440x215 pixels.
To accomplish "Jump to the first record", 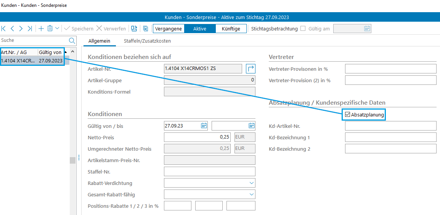I will 4,29.
